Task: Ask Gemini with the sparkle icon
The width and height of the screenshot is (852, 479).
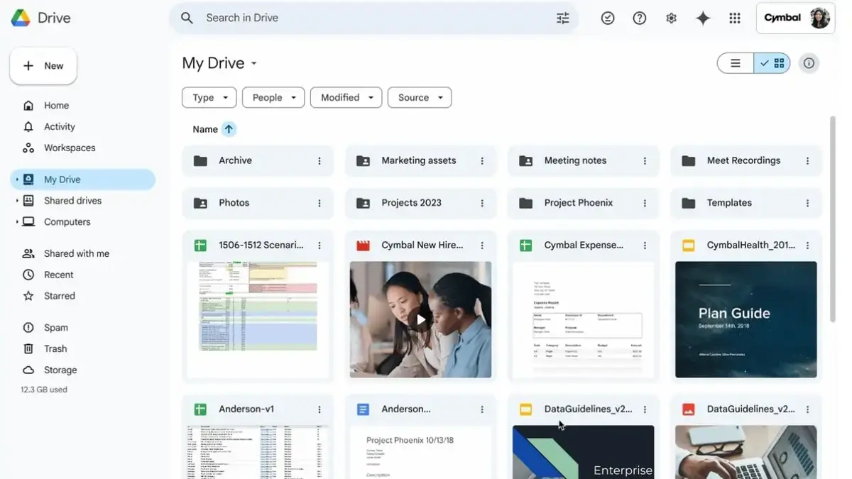Action: pyautogui.click(x=703, y=17)
